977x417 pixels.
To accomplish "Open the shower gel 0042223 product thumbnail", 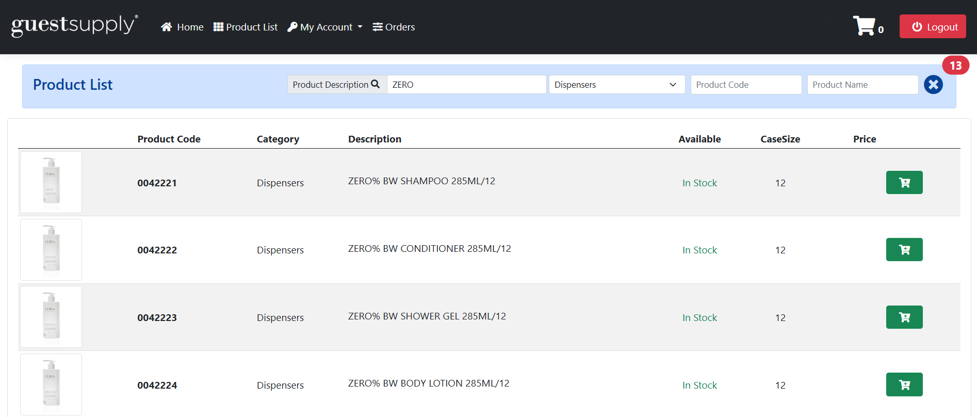I will tap(51, 317).
